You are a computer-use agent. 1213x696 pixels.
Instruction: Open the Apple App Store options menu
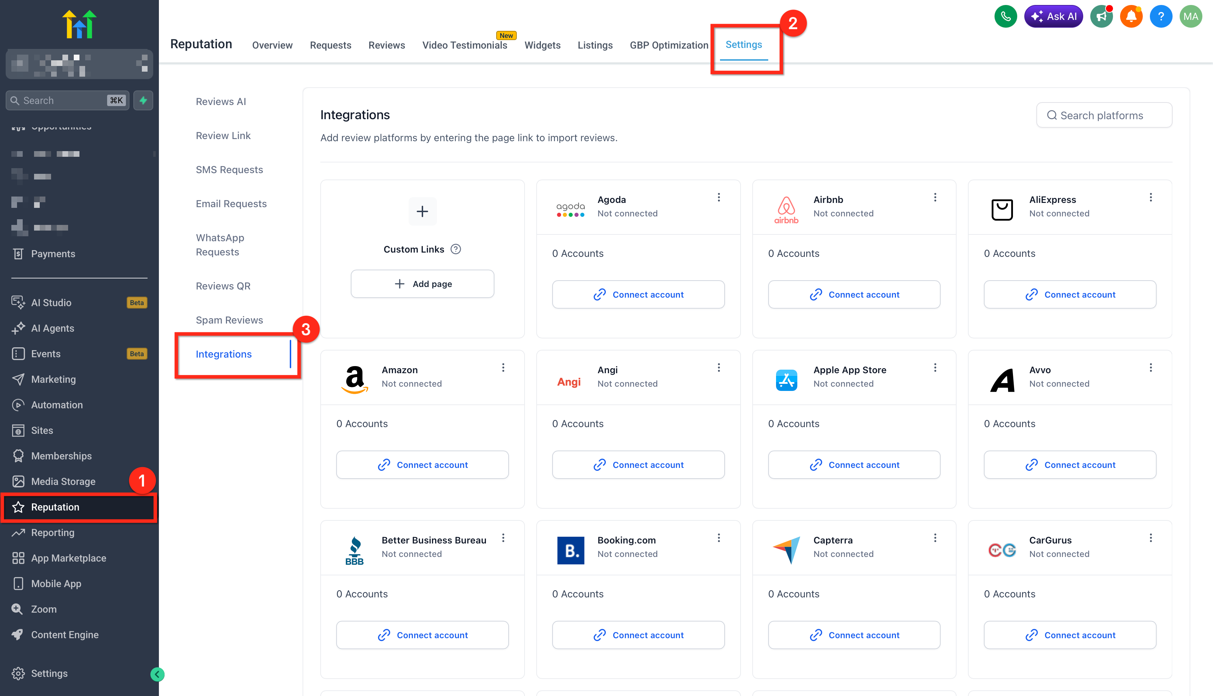tap(935, 368)
